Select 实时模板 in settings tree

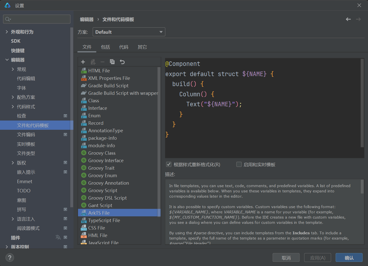(x=26, y=144)
